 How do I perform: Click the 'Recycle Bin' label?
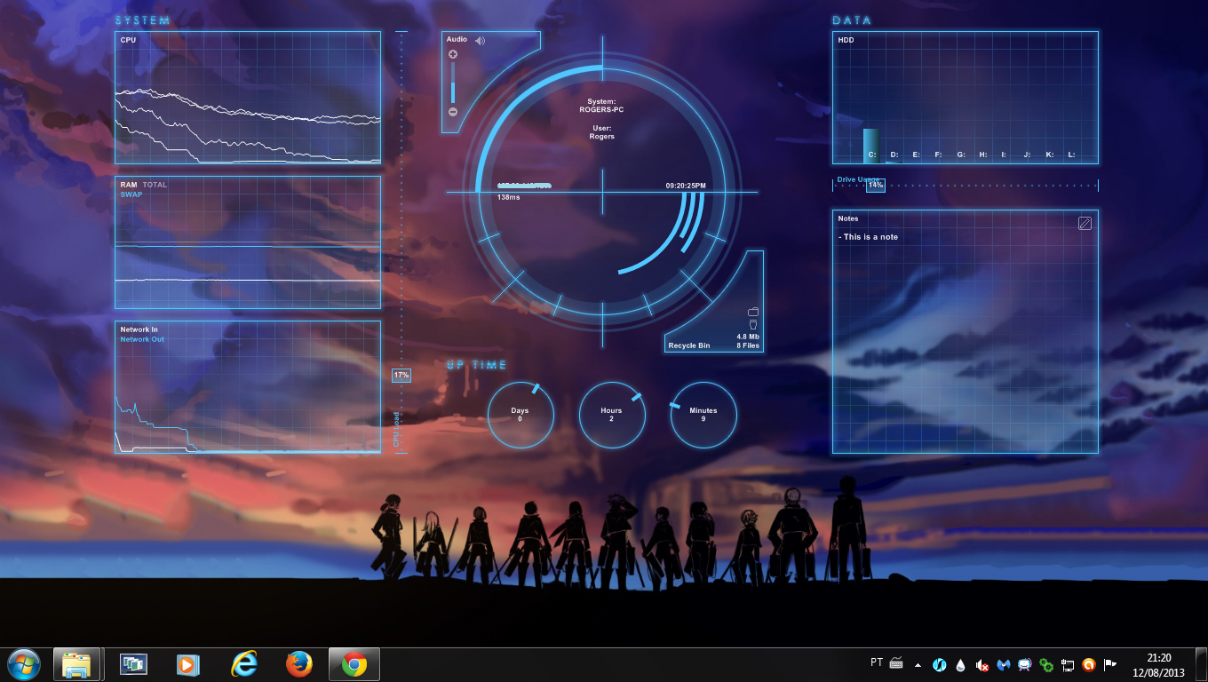pyautogui.click(x=689, y=345)
